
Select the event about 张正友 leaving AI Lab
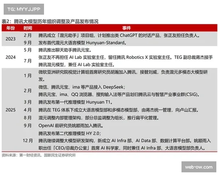pos(125,61)
